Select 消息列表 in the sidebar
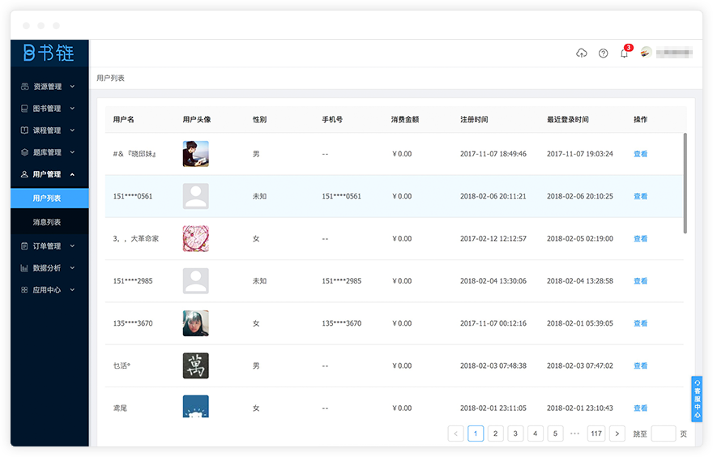 (x=47, y=222)
